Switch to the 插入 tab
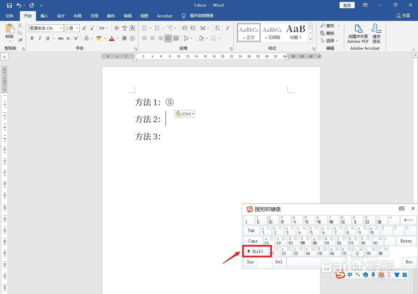Viewport: 418px width, 294px height. (44, 16)
